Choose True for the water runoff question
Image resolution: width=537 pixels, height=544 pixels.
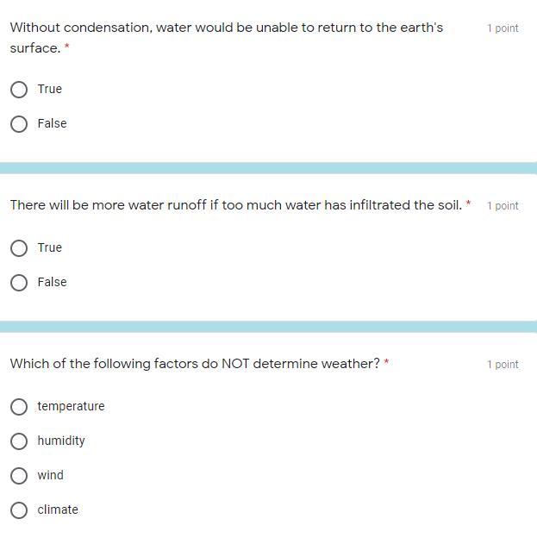tap(19, 247)
